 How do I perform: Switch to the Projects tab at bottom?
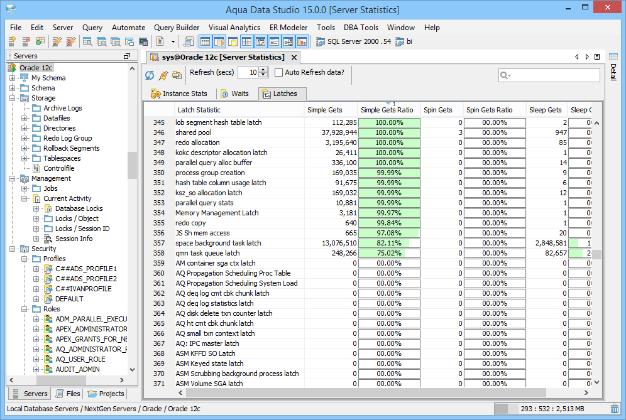106,394
